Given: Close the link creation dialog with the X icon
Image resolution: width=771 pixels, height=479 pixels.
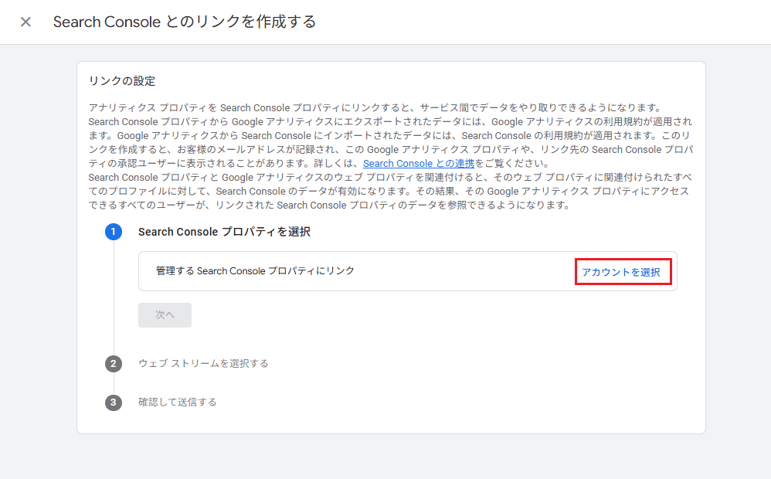Looking at the screenshot, I should (x=25, y=22).
